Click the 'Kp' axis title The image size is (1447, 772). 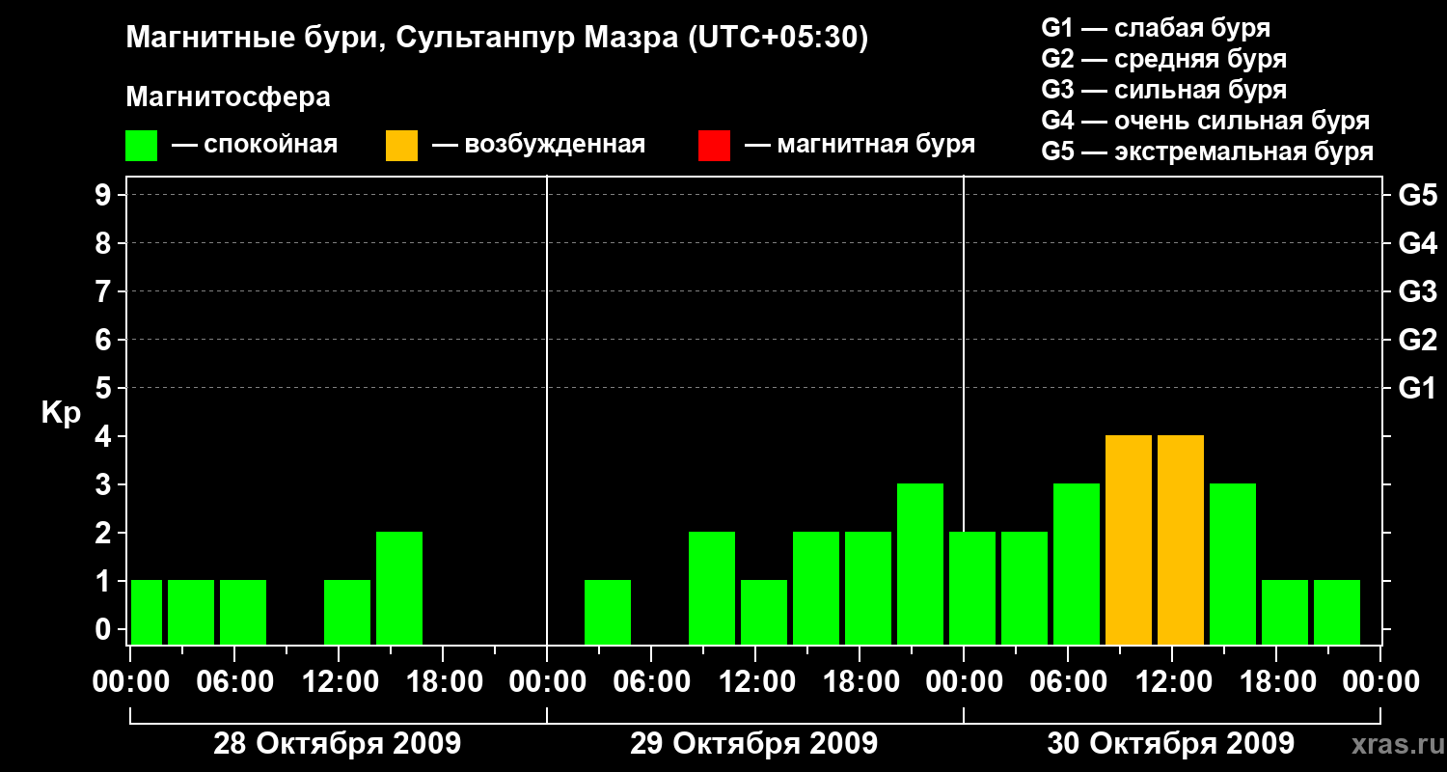[61, 413]
